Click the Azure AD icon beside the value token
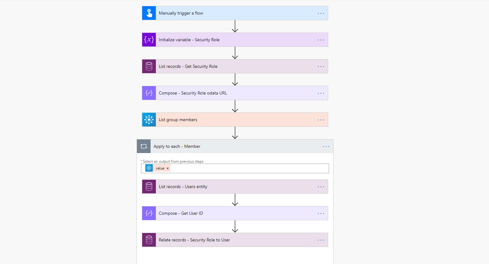The height and width of the screenshot is (264, 489). [149, 168]
